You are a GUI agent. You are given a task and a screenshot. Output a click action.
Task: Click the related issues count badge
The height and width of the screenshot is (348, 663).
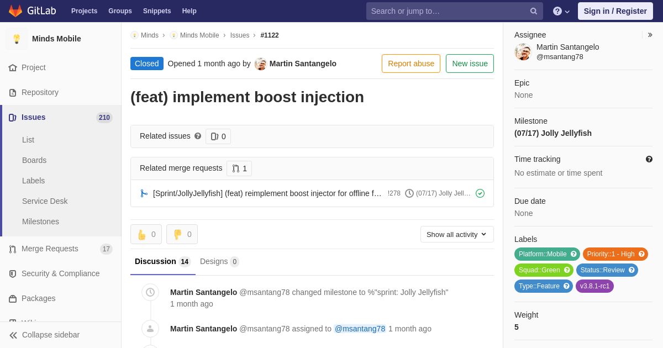click(218, 136)
